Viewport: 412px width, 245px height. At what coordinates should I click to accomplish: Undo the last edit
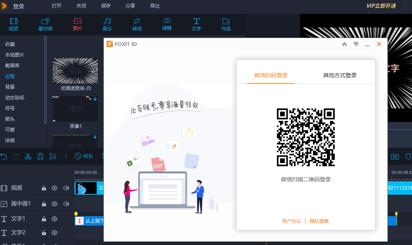4,157
